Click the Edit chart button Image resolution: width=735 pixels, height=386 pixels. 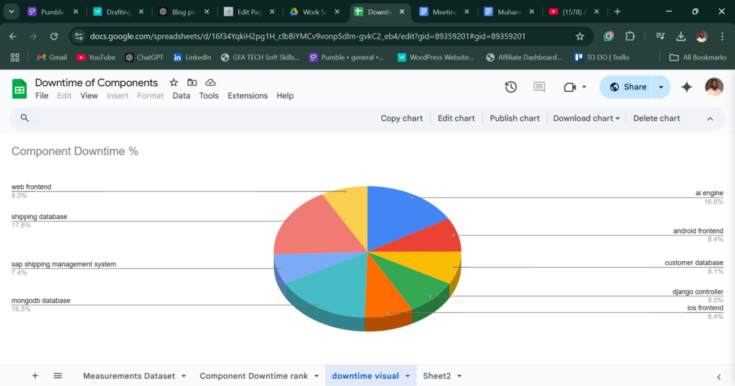pos(456,118)
